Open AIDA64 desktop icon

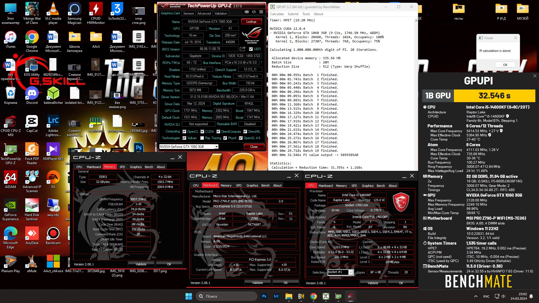[11, 180]
